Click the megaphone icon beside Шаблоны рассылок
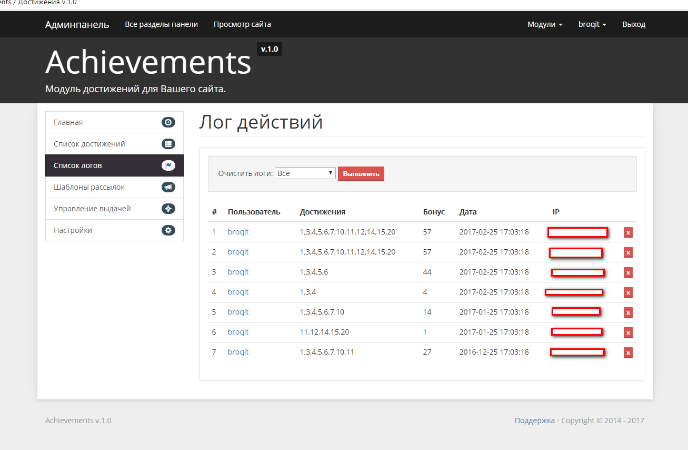This screenshot has width=688, height=450. [168, 187]
